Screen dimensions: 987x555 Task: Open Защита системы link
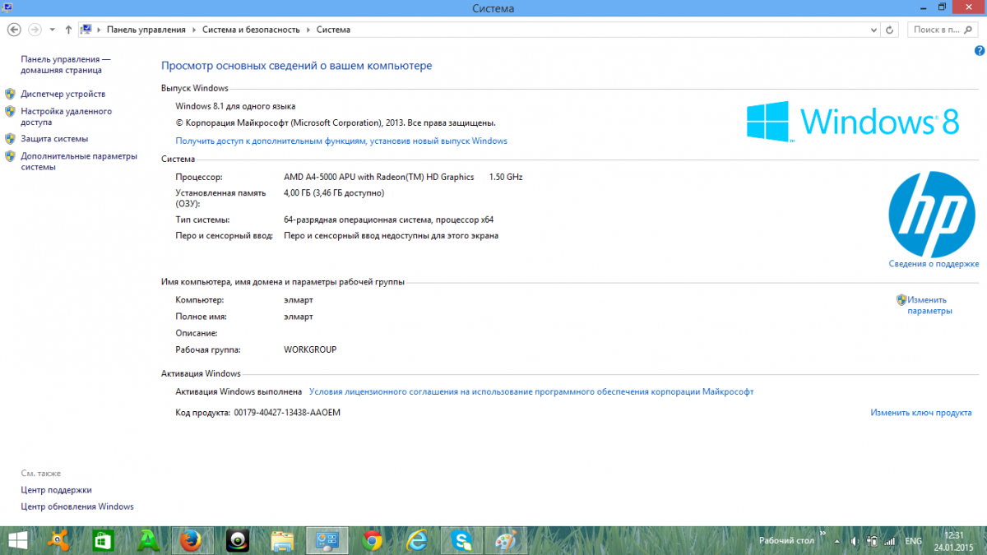54,139
